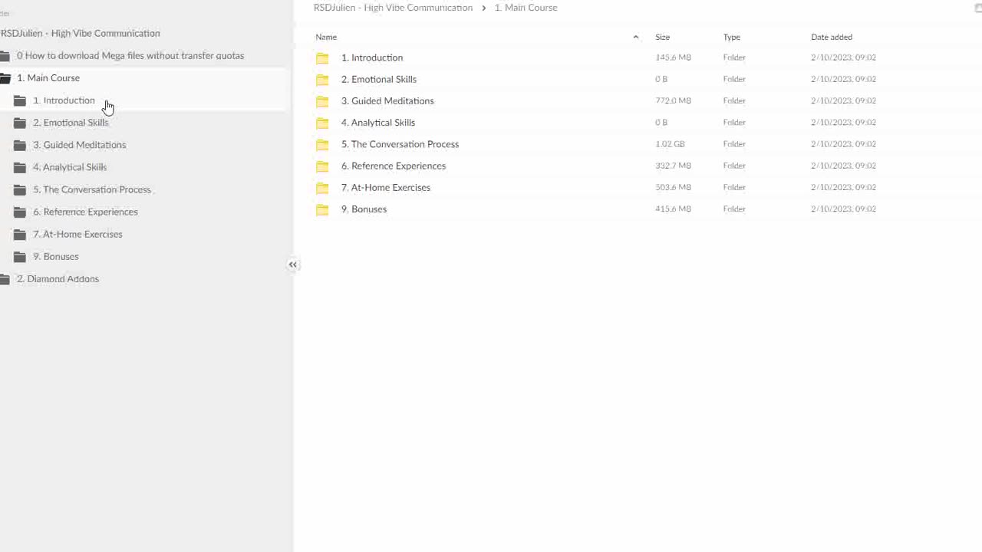
Task: Click the 2. Emotional Skills folder icon in the file list
Action: pos(322,79)
